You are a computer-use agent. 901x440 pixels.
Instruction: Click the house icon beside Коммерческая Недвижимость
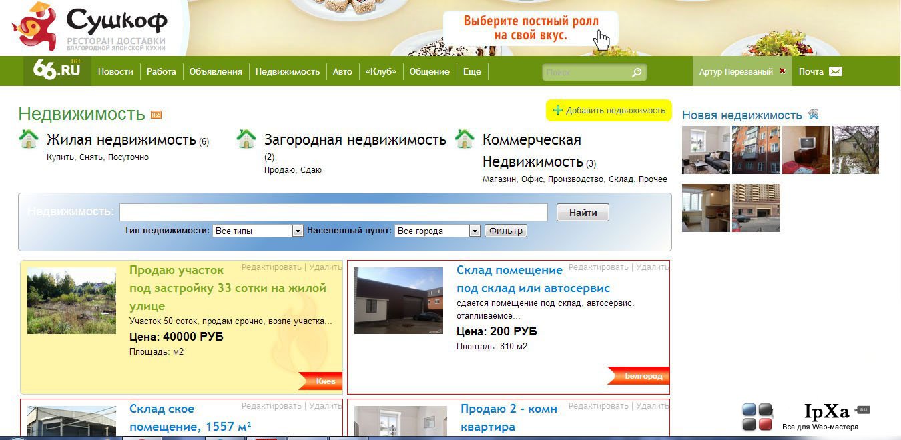pos(465,139)
